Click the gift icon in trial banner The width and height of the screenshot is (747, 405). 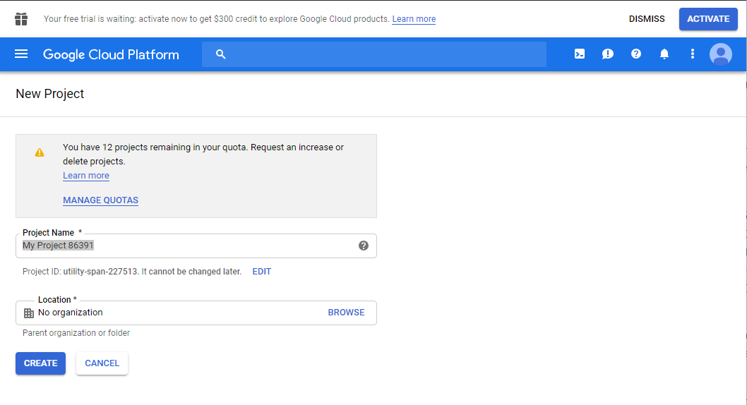pos(21,19)
